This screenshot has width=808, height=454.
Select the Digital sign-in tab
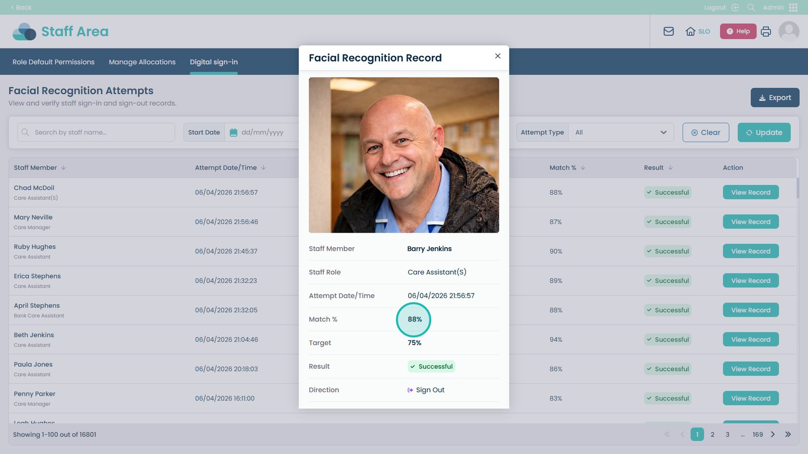[214, 62]
